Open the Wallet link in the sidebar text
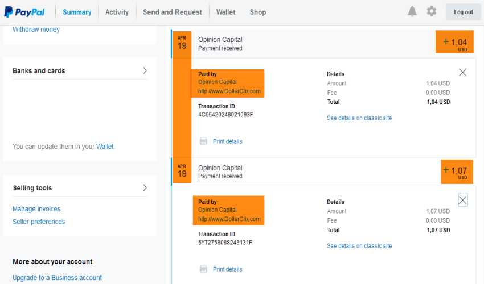 point(105,147)
